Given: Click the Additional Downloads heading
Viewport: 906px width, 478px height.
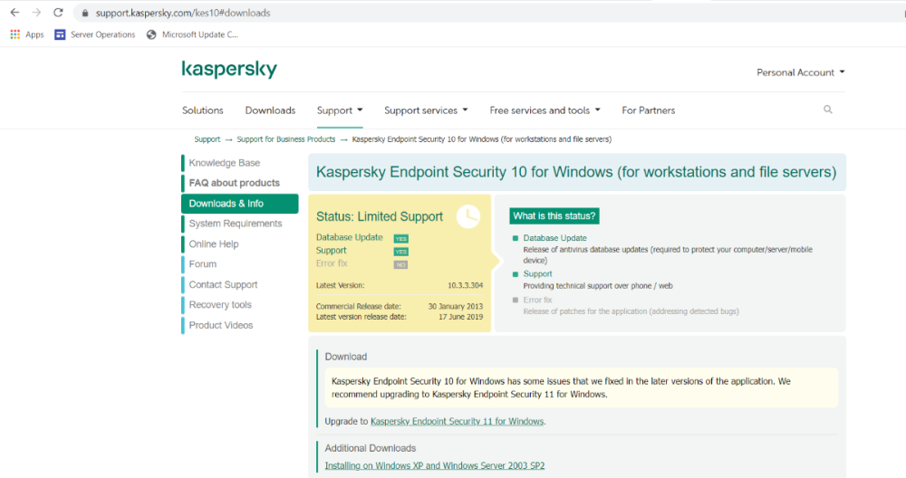Looking at the screenshot, I should 370,448.
